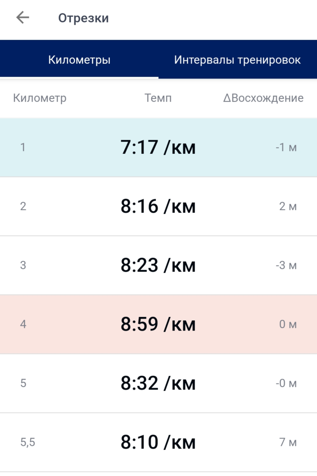Viewport: 317px width, 476px height.
Task: Select the Темп column header
Action: tap(158, 98)
